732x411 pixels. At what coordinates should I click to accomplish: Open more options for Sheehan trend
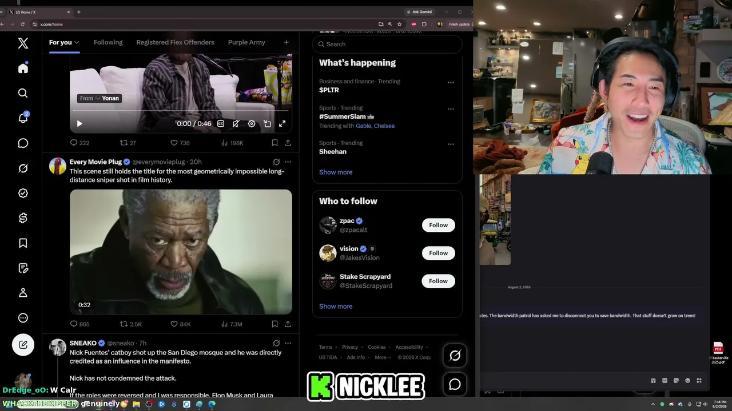pyautogui.click(x=451, y=144)
